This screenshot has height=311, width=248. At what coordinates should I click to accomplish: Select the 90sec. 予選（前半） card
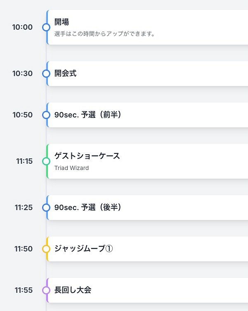[149, 115]
